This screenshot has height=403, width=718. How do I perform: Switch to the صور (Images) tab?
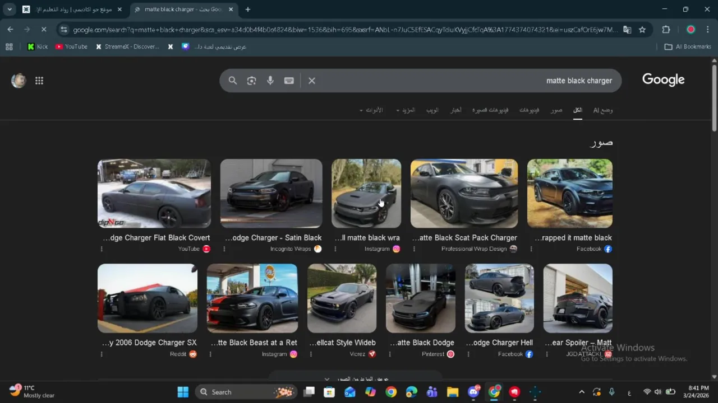(556, 110)
